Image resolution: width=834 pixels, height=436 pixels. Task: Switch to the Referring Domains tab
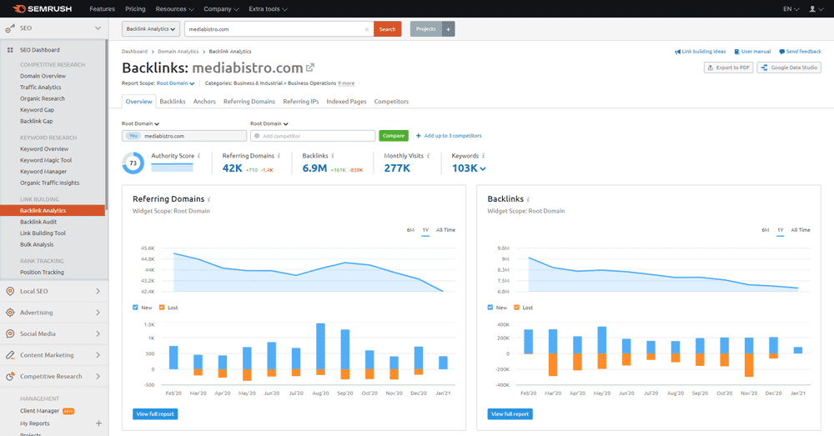point(249,102)
